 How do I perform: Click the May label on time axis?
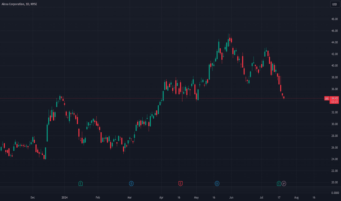[x=196, y=197]
